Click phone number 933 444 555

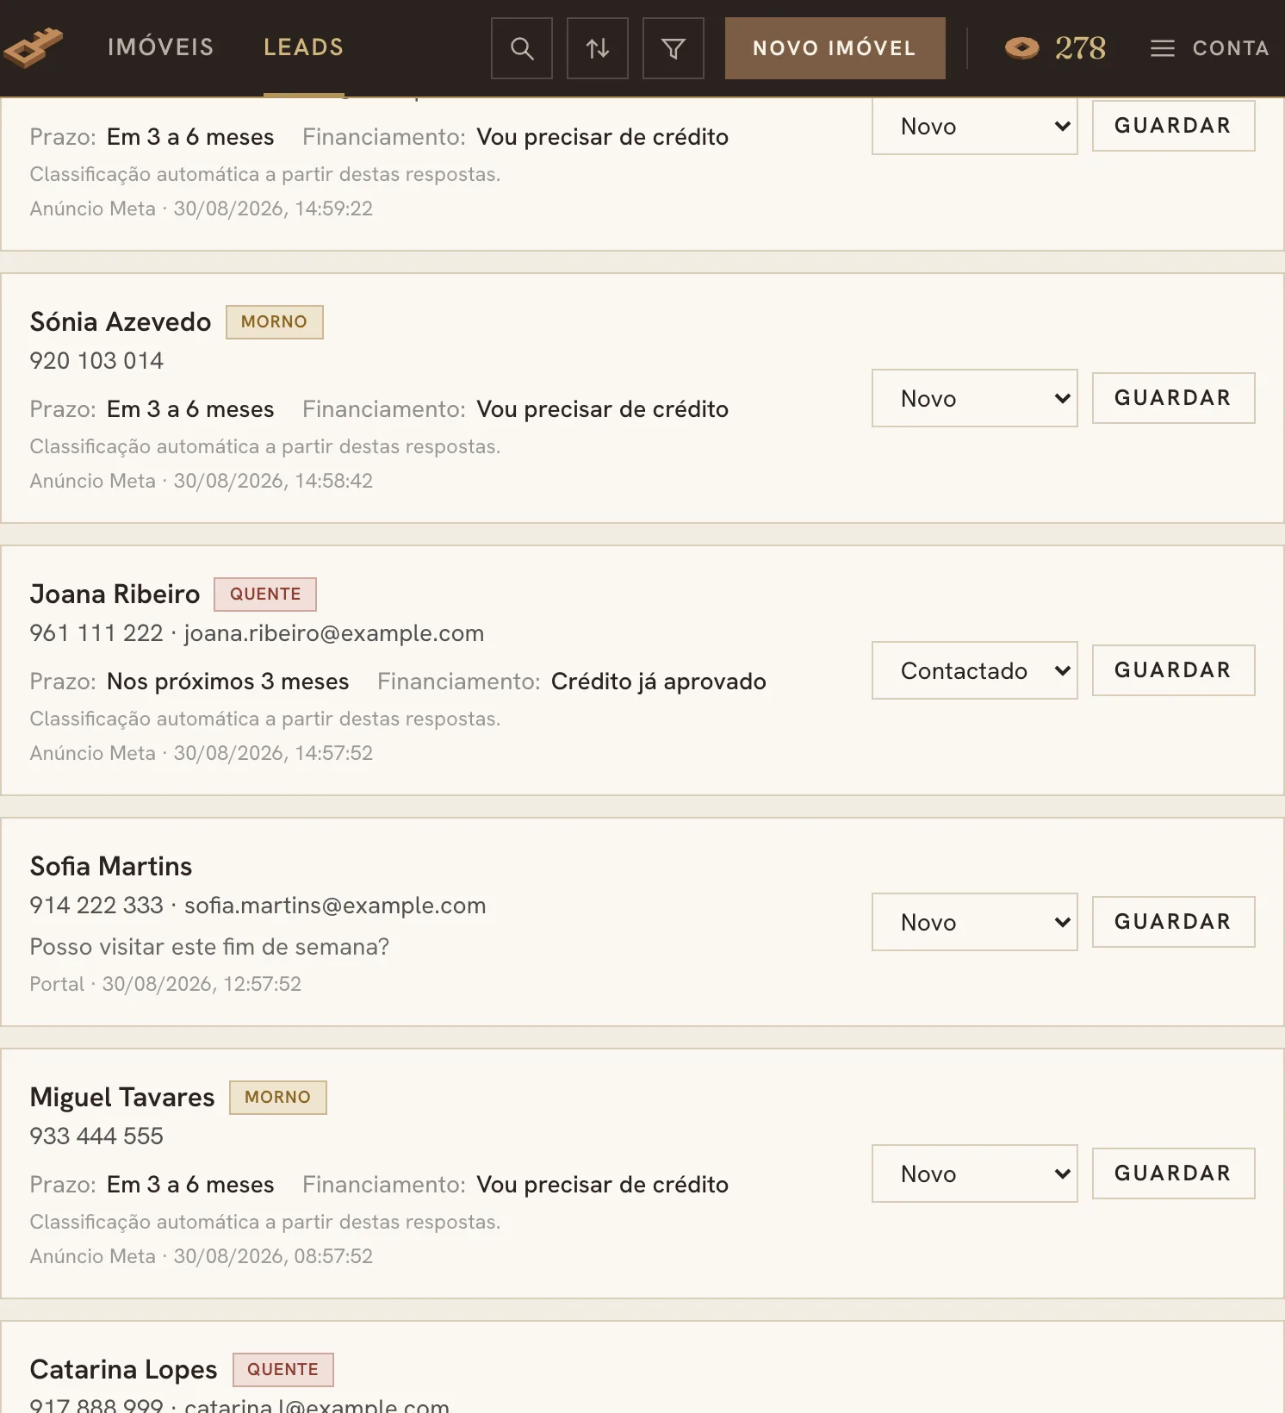point(96,1136)
